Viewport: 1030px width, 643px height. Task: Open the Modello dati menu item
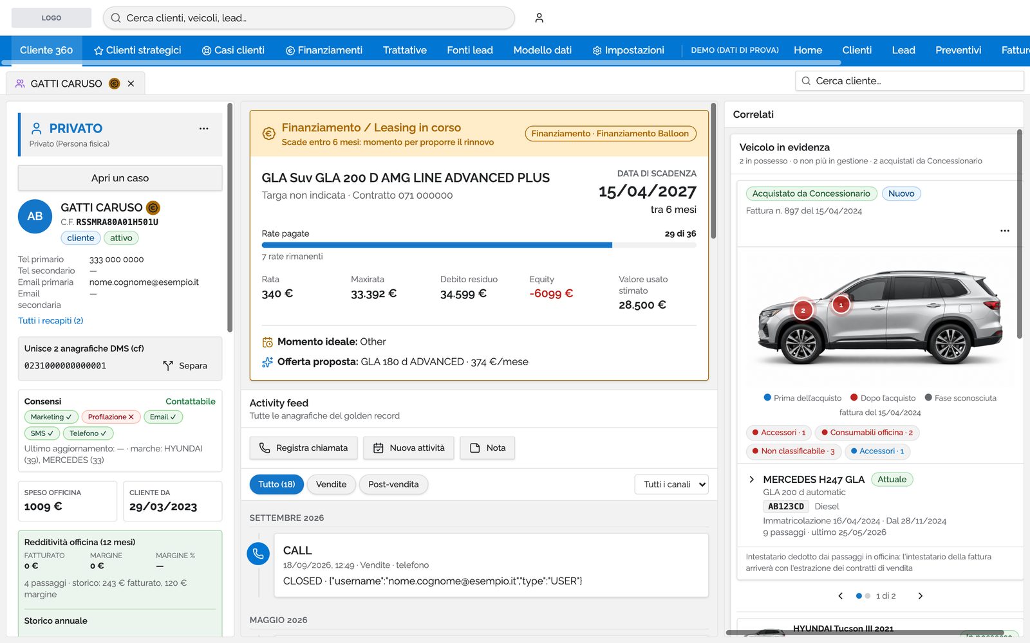click(543, 50)
